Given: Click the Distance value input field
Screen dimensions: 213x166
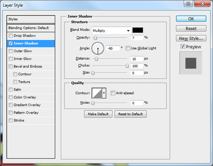Looking at the screenshot, I should pos(137,59).
